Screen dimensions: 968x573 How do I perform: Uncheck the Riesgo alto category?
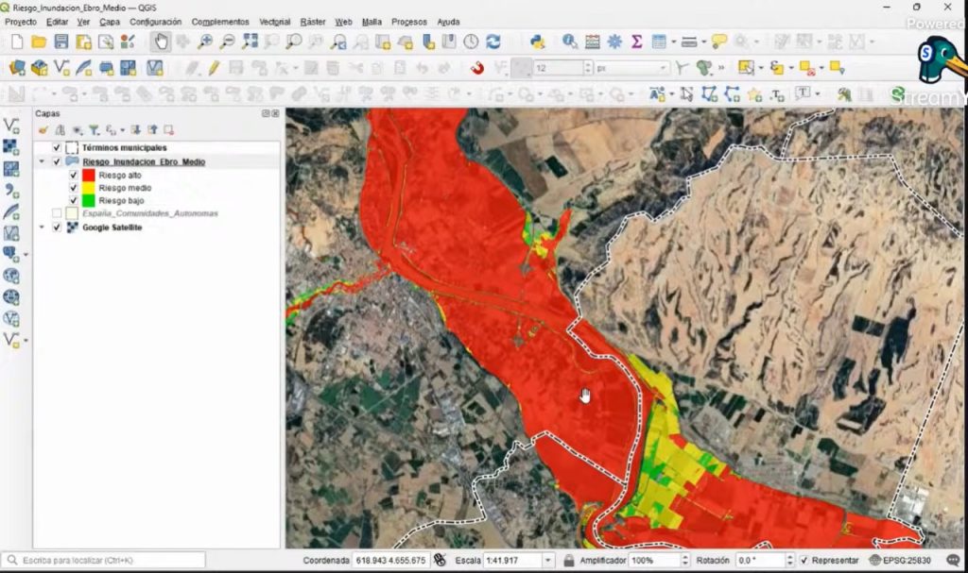74,176
